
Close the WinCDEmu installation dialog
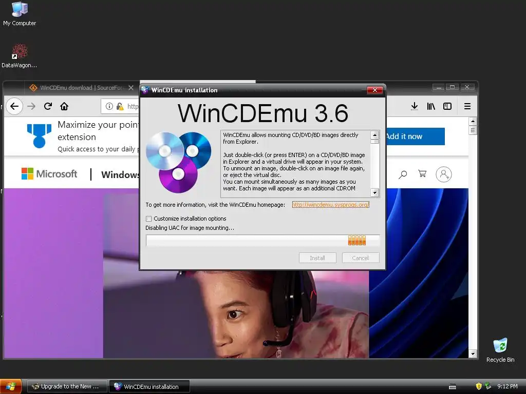(374, 90)
